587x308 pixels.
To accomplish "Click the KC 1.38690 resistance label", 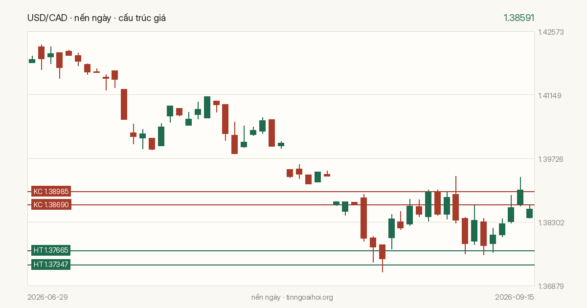I will (51, 205).
